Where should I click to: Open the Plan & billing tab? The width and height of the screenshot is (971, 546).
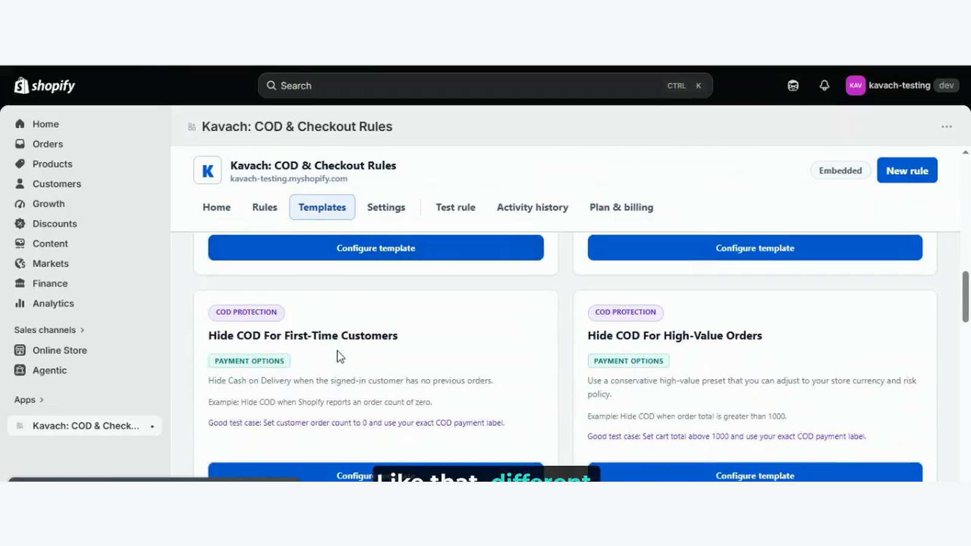(x=621, y=207)
